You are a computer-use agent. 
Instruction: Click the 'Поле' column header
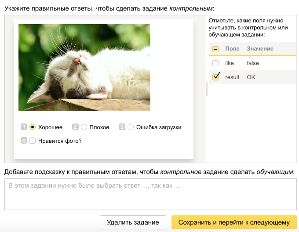(x=232, y=49)
